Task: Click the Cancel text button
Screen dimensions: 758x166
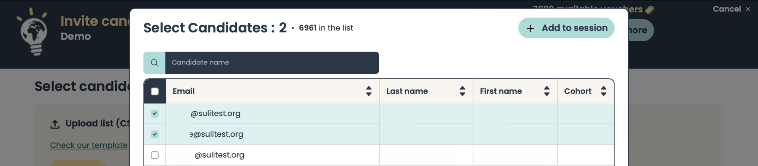Action: pyautogui.click(x=727, y=9)
